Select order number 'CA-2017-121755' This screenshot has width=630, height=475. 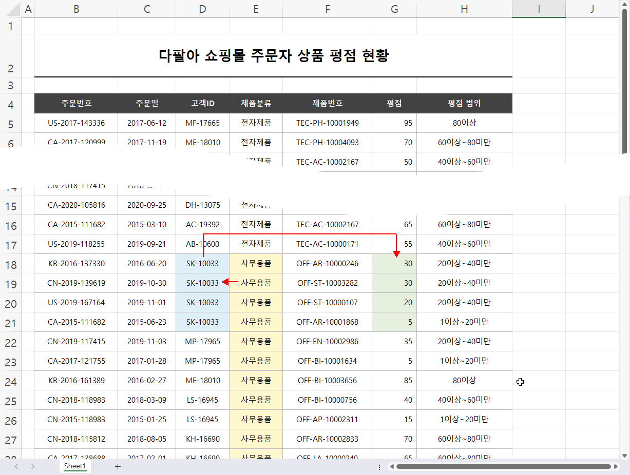(x=76, y=361)
